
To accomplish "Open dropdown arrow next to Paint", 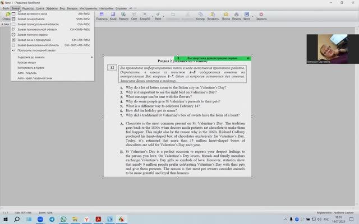I will 163,16.
